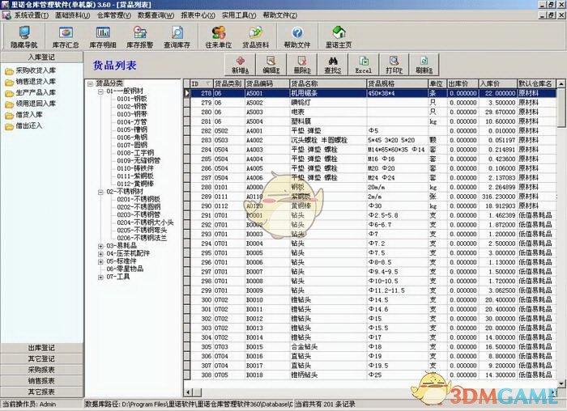Switch to the 出库登记 panel tab

pos(40,348)
